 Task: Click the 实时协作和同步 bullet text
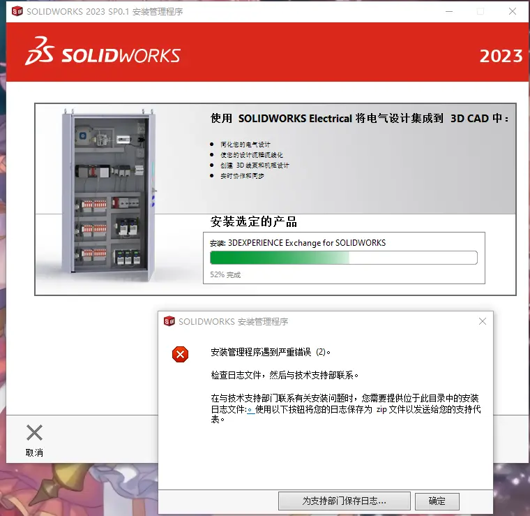(242, 176)
